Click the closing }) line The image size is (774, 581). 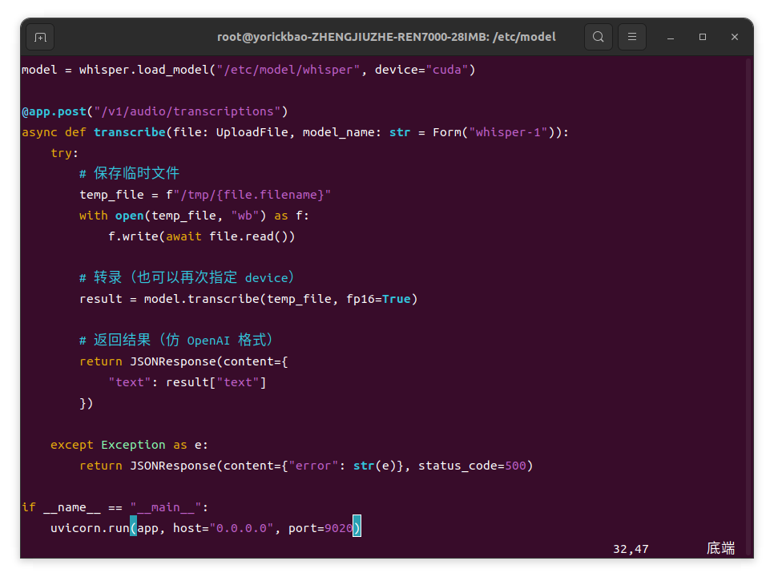coord(87,403)
